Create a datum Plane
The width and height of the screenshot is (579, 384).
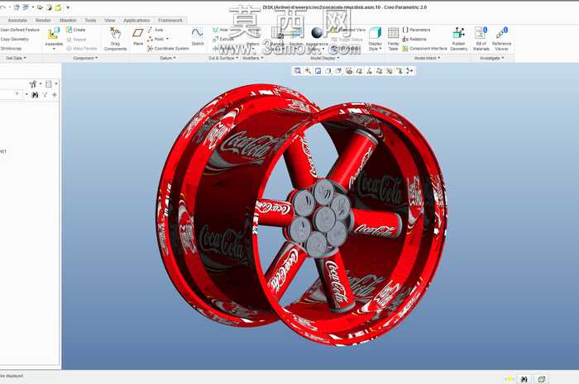(x=138, y=36)
